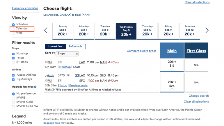Open the Sort by Stops dropdown

[x=67, y=54]
